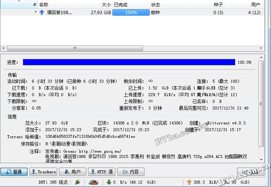Click the alternative speed limits gauge icon
This screenshot has height=187, width=271.
click(93, 182)
